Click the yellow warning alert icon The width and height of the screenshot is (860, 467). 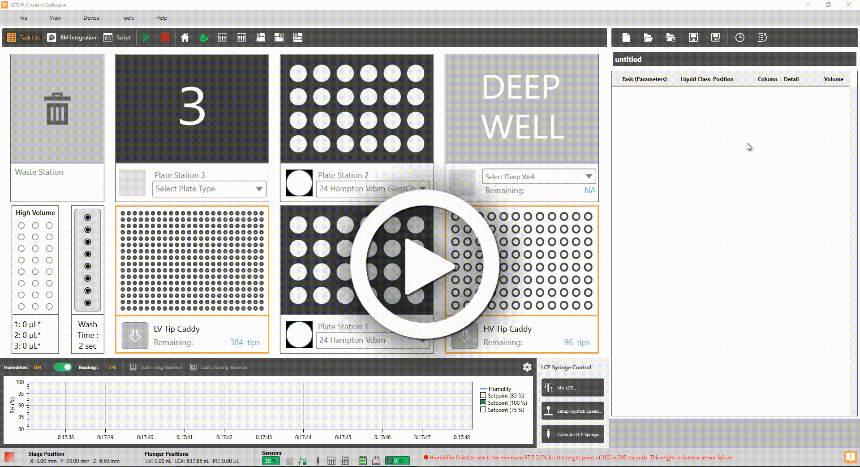tap(850, 457)
